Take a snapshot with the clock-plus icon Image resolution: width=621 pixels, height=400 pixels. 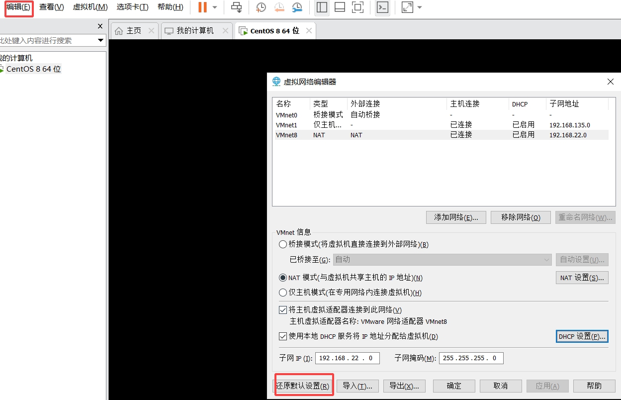coord(261,7)
